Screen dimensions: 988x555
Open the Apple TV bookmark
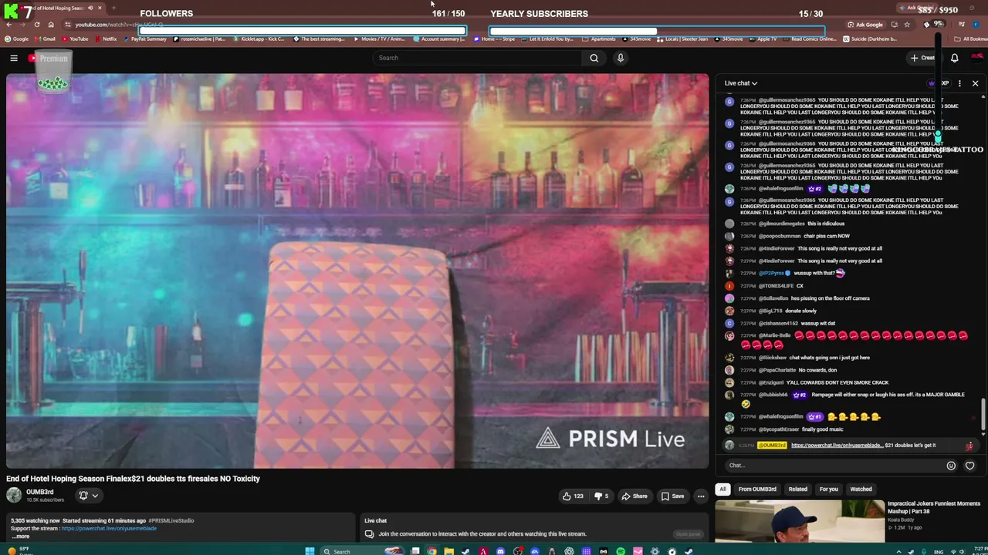click(763, 39)
